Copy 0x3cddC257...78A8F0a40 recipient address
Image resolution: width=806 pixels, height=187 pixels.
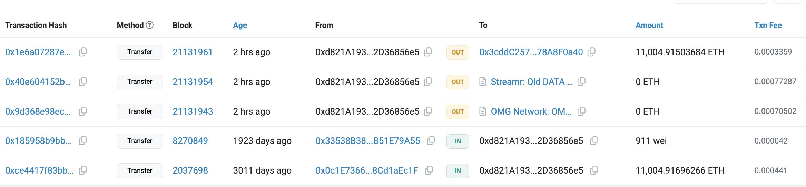pos(591,52)
